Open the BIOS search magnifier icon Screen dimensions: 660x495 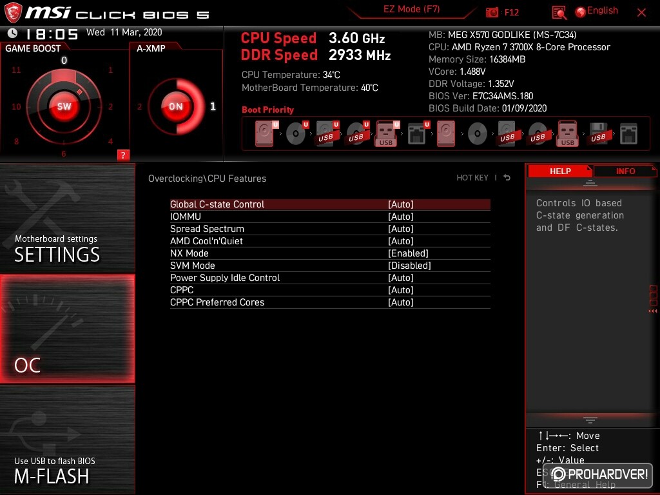point(559,13)
